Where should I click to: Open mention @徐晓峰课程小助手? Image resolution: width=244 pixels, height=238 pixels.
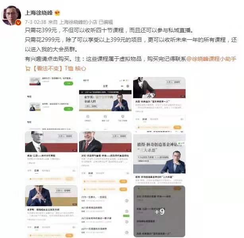point(211,59)
